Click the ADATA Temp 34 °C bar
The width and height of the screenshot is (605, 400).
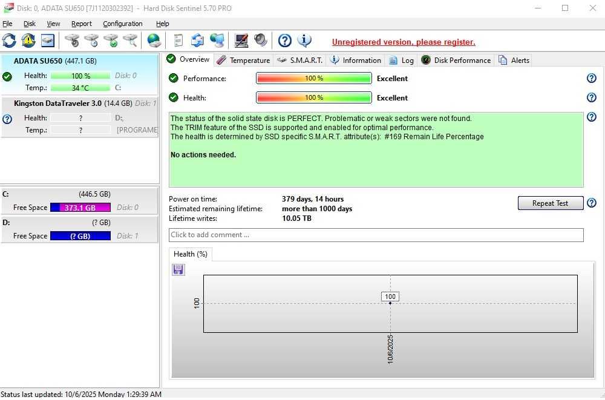tap(80, 88)
